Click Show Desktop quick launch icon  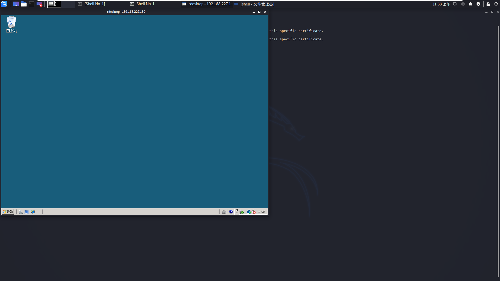coord(27,212)
